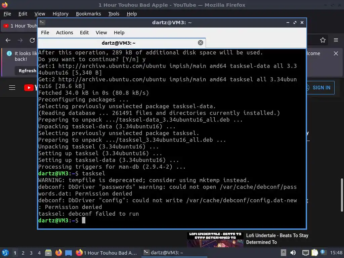The width and height of the screenshot is (344, 258).
Task: Switch to dartz@VM3 terminal taskbar entry
Action: point(174,253)
